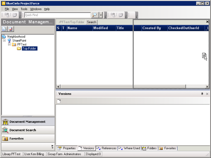Switch to the Folders tab
The height and width of the screenshot is (158, 211).
click(149, 148)
